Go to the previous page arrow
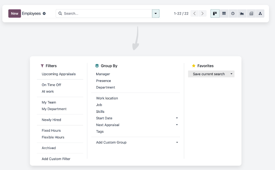The width and height of the screenshot is (275, 170). tap(195, 14)
